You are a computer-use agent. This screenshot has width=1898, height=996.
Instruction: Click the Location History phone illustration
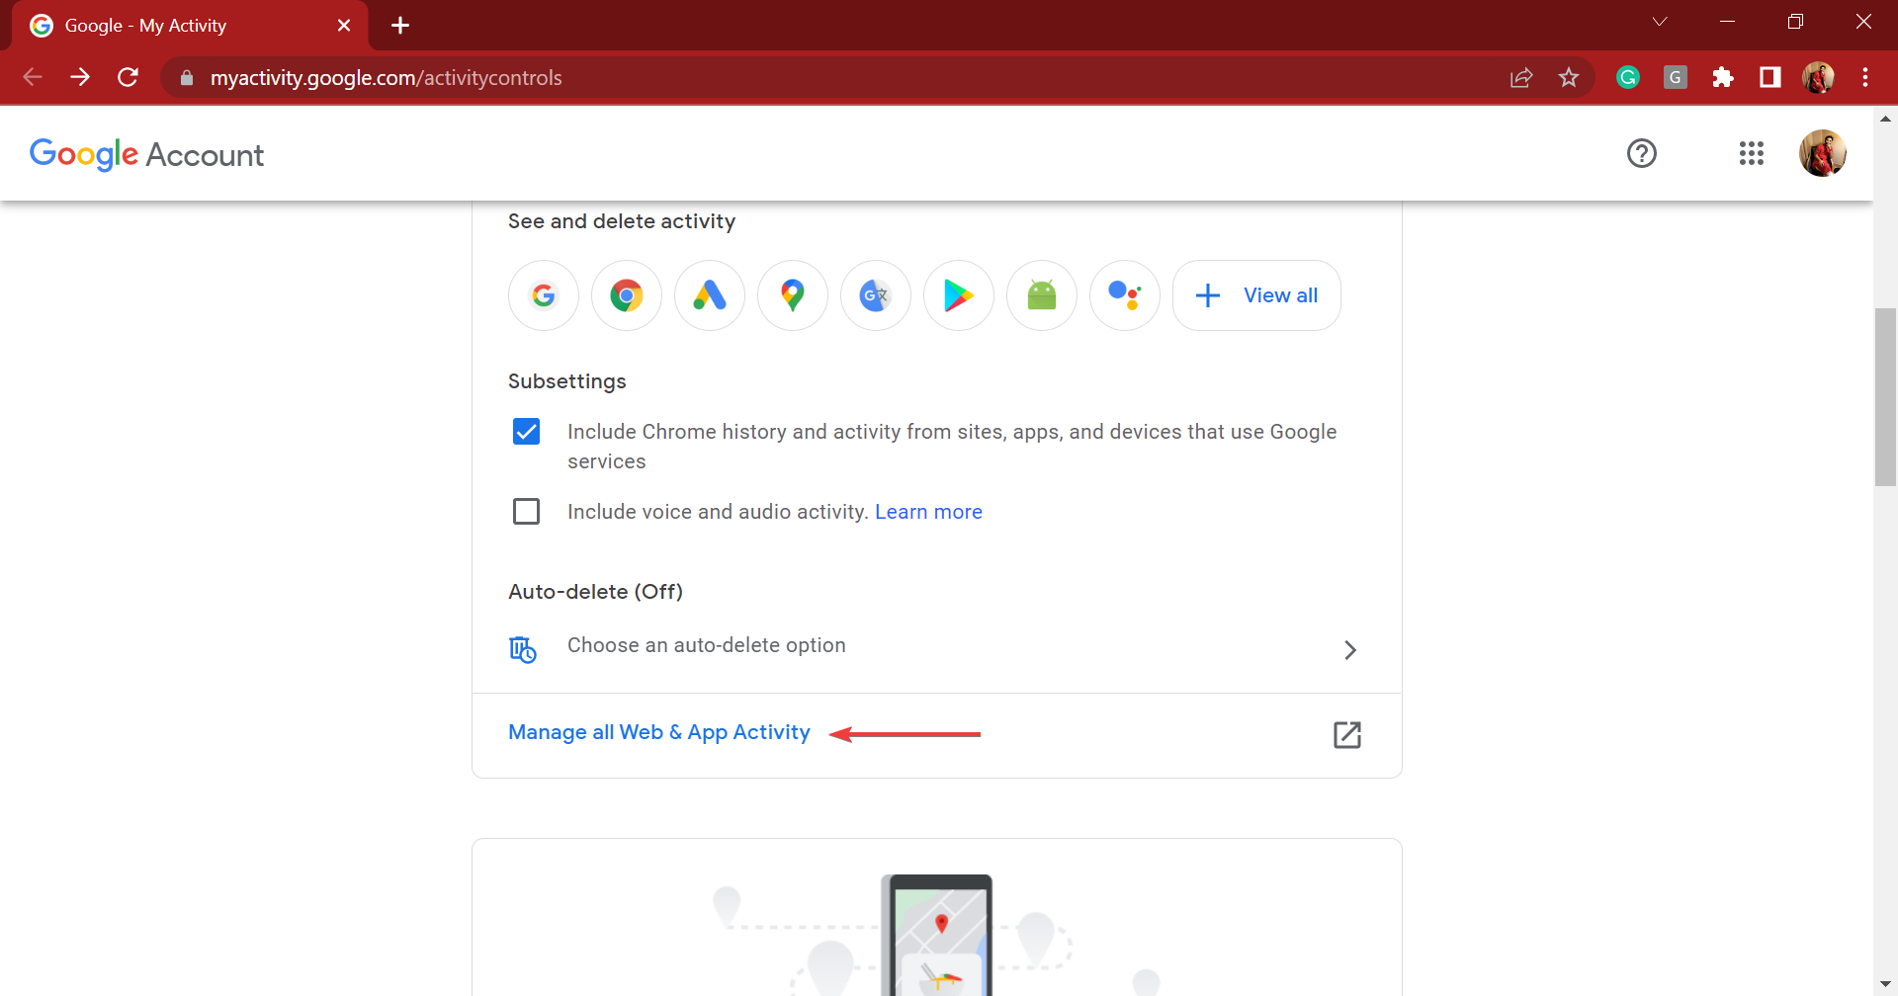936,934
